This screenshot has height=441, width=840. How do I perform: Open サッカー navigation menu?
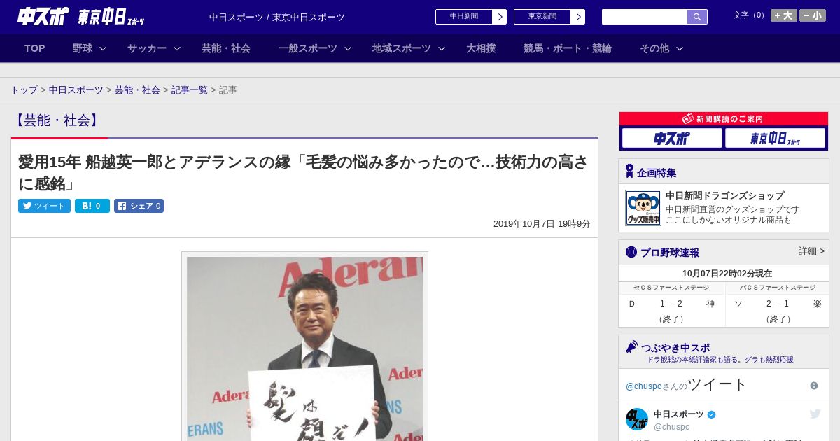tap(147, 48)
